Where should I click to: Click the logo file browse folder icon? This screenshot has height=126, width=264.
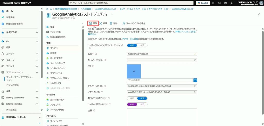[195, 80]
